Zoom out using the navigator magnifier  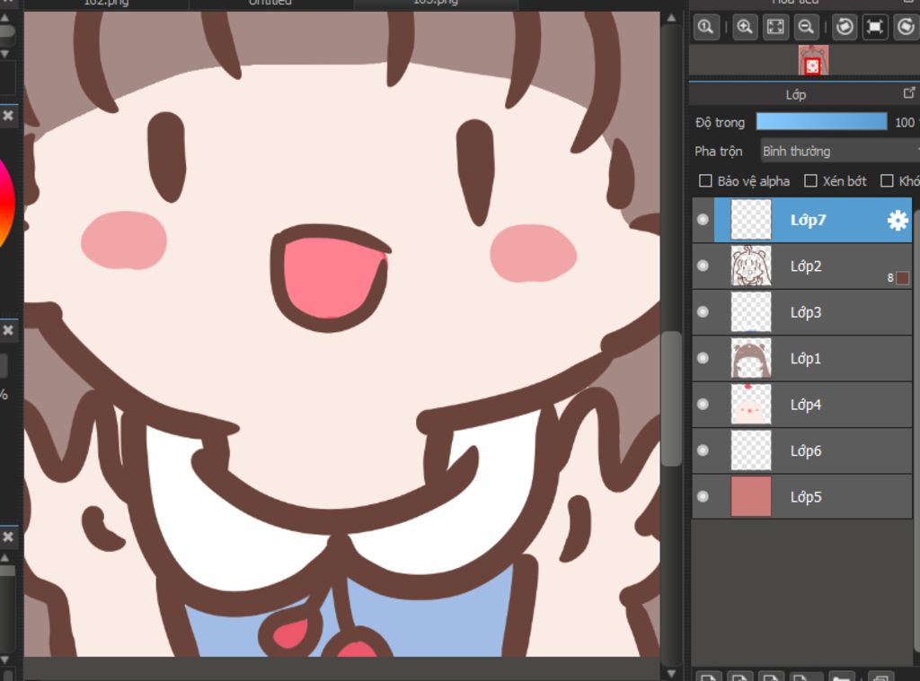tap(806, 27)
